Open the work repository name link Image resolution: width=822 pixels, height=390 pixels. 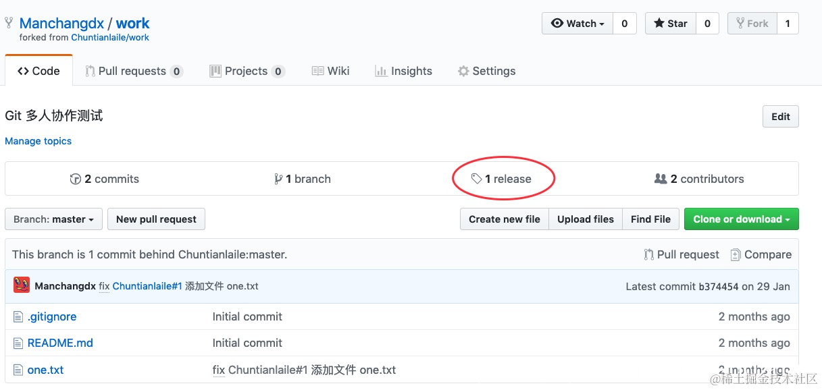coord(132,23)
